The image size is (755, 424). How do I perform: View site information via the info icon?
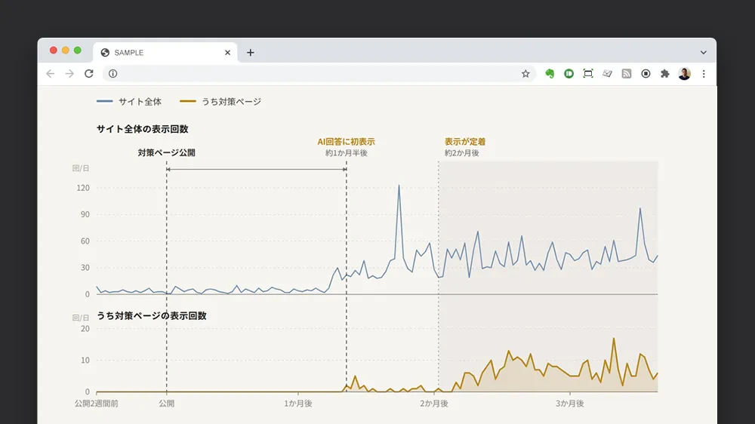click(x=112, y=74)
